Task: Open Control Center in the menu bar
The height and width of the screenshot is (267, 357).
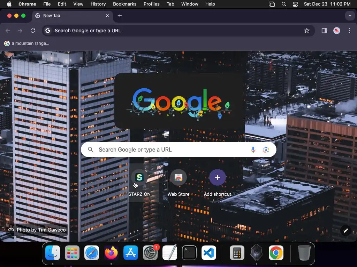Action: click(x=295, y=4)
